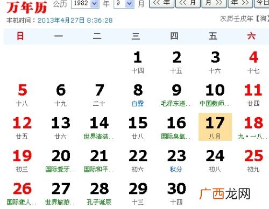Select September 14 with 世界清洁 note
This screenshot has width=269, height=209.
[x=99, y=128]
